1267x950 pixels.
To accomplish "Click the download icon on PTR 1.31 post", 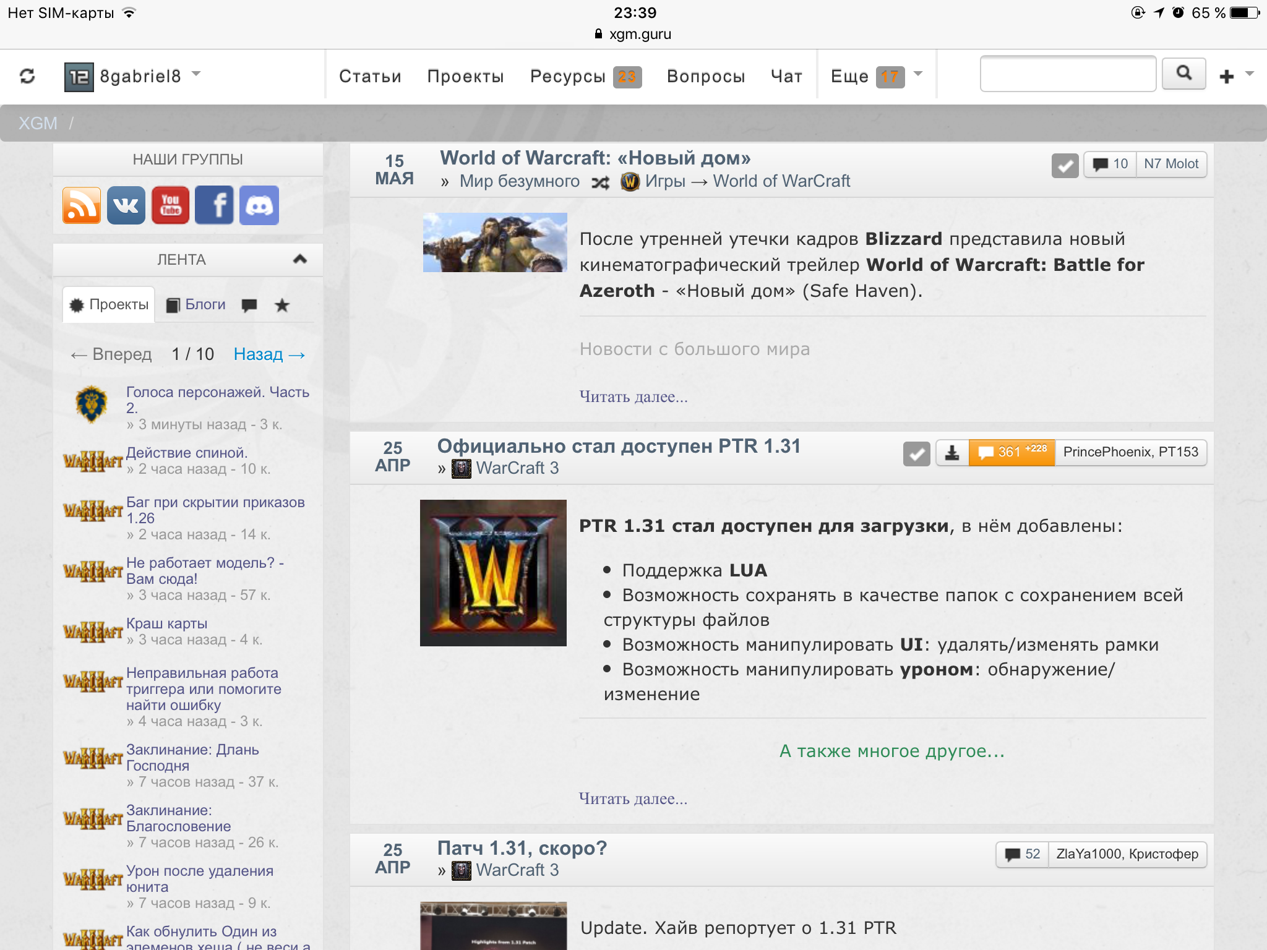I will (x=952, y=453).
